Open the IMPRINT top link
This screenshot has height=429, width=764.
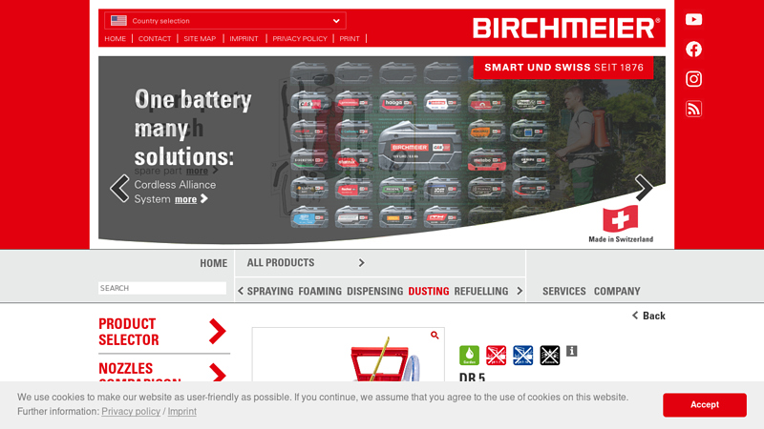click(x=244, y=38)
